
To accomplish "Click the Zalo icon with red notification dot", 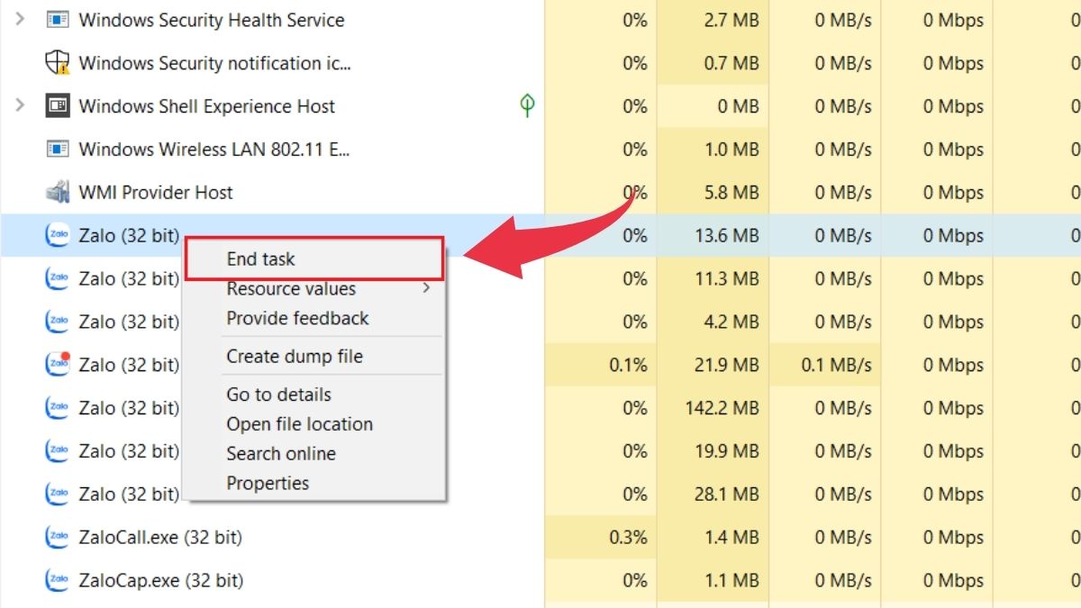I will 58,365.
